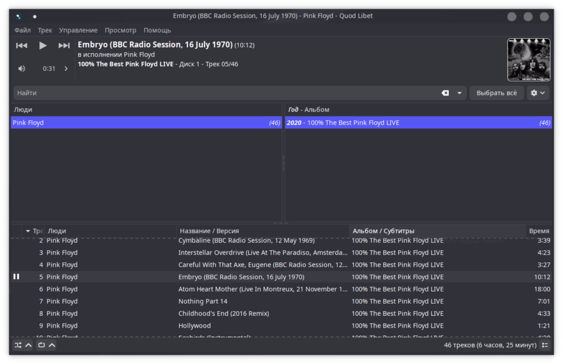Viewport: 563px width, 364px height.
Task: Select the 2020 100% The Best Pink Floyd LIVE album
Action: (418, 122)
